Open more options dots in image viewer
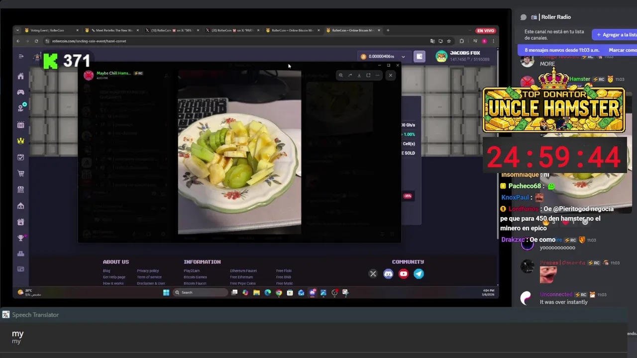The height and width of the screenshot is (358, 637). 377,75
